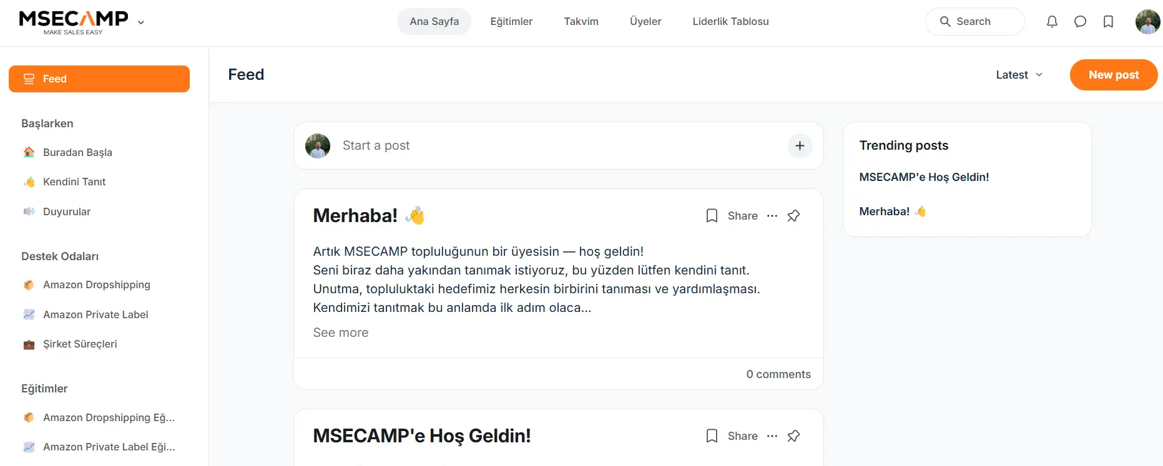Select Feed in the sidebar
Viewport: 1163px width, 466px height.
(x=99, y=79)
